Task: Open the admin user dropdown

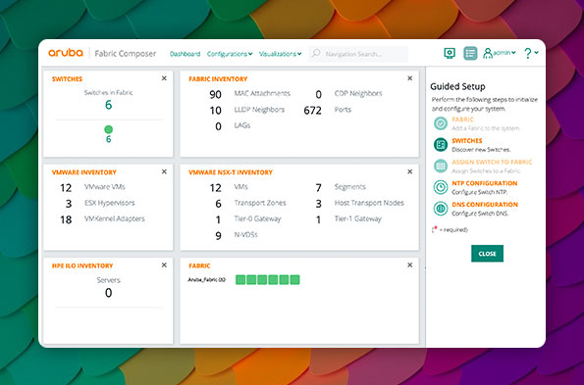Action: pyautogui.click(x=504, y=53)
